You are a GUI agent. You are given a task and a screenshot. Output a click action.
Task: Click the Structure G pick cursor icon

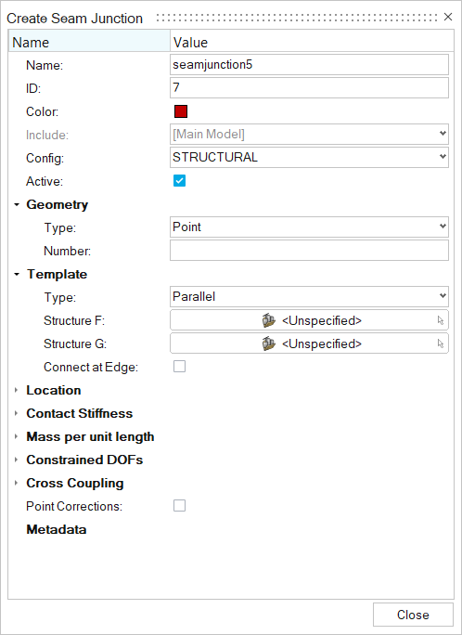(x=441, y=343)
